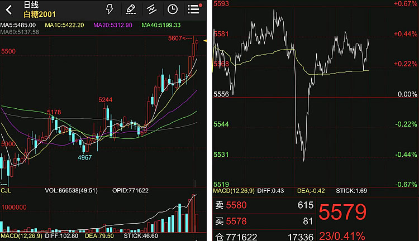
Task: Tap the 5519 bottom price axis label
Action: point(221,185)
